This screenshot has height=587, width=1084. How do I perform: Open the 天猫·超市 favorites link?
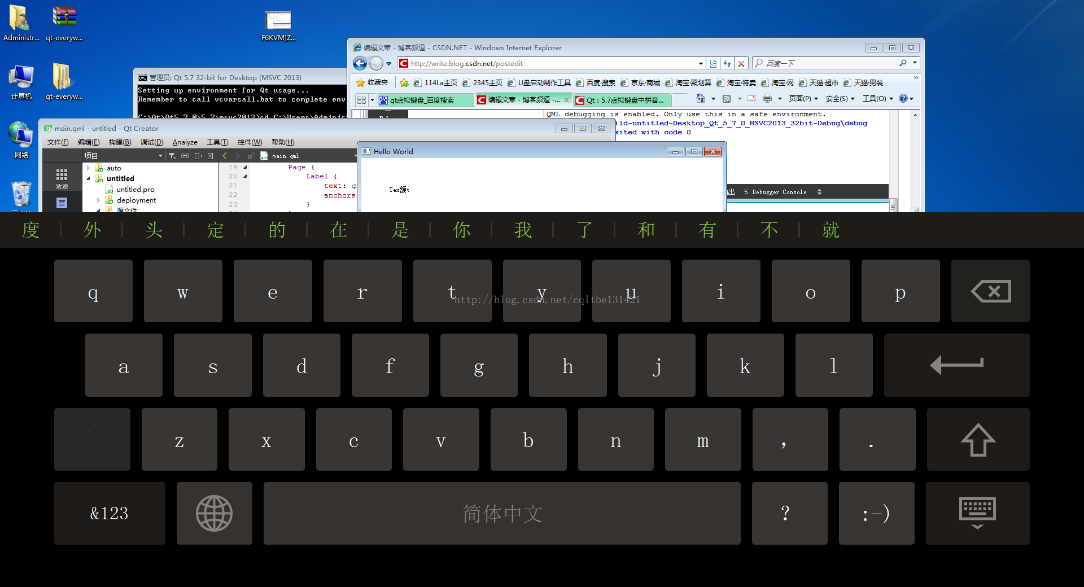click(818, 83)
